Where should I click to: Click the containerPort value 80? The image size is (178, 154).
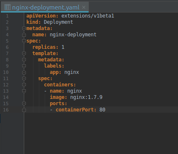tap(102, 110)
